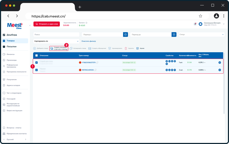229x144 pixels.
Task: Click action icon at end of $ 1.70 row
Action: click(x=220, y=70)
